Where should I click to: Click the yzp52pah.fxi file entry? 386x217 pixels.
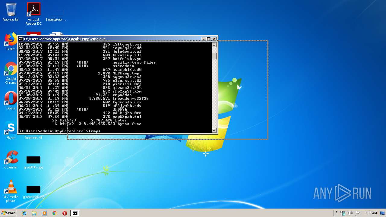point(127,117)
